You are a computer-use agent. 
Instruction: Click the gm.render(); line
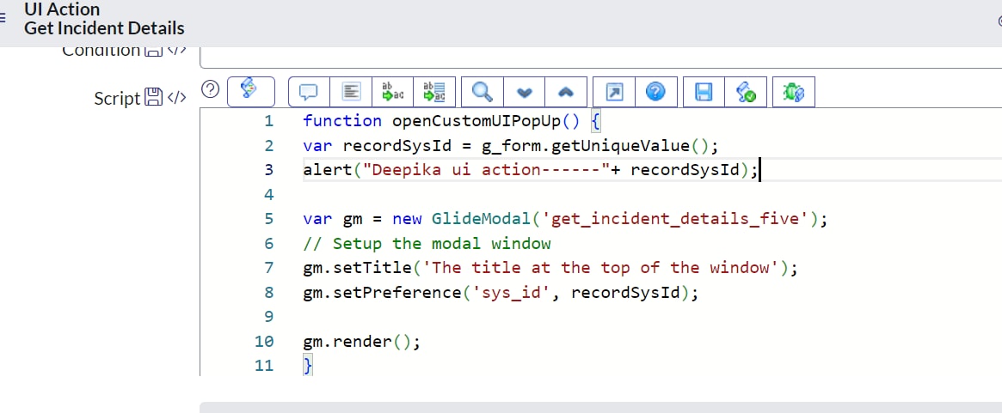pos(362,342)
